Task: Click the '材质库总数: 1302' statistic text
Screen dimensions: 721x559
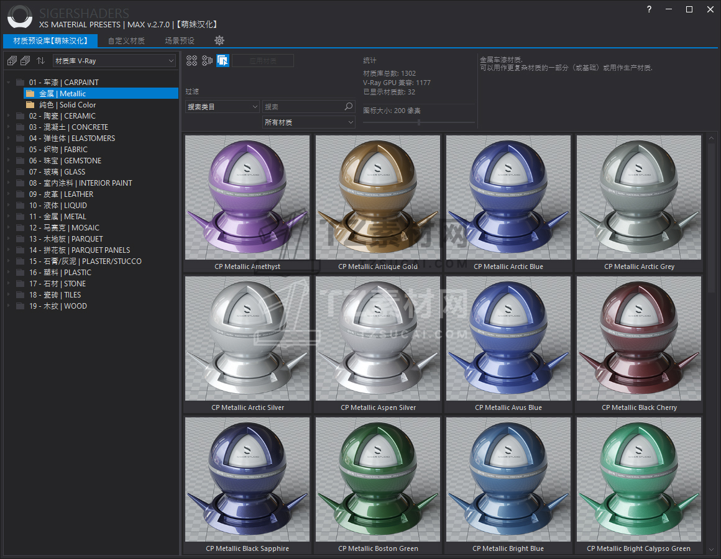Action: point(390,73)
